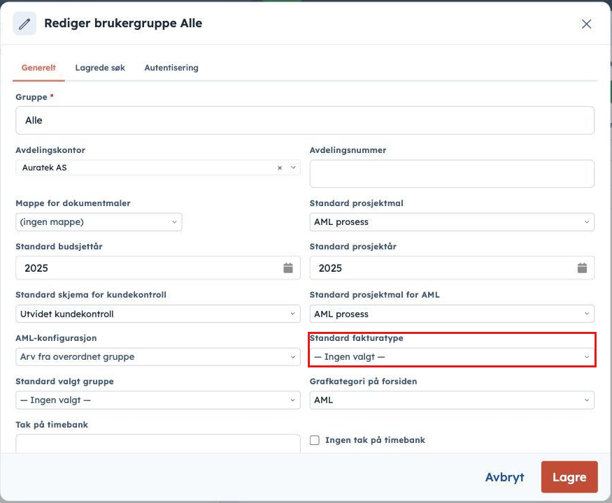The width and height of the screenshot is (612, 503).
Task: Open calendar icon for Standard budsjettår
Action: pos(288,268)
